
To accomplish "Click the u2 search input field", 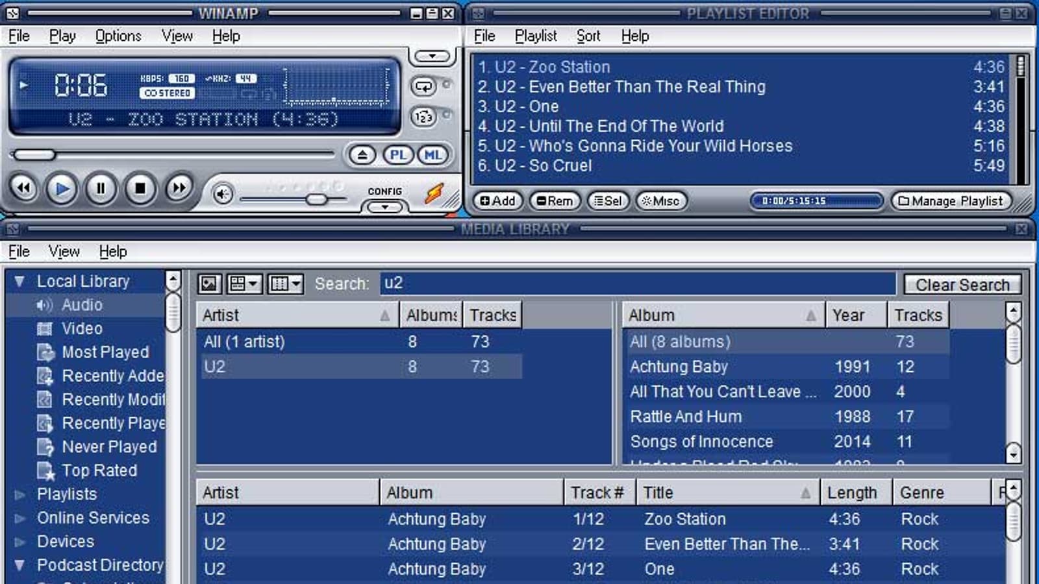I will pos(638,284).
